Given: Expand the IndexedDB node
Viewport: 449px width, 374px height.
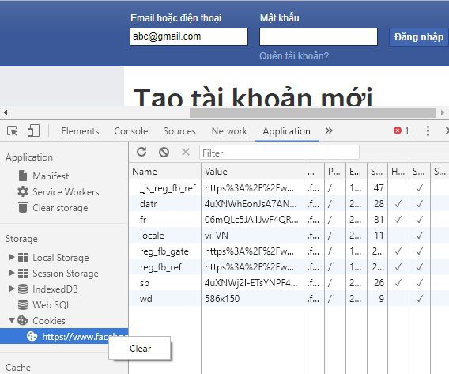Looking at the screenshot, I should (x=12, y=289).
